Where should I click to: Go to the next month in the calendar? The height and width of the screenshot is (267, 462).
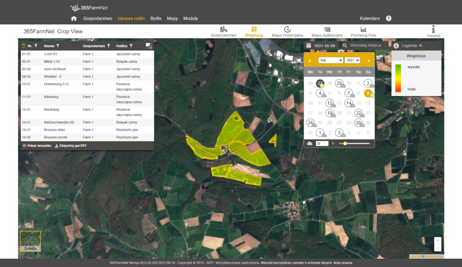[369, 61]
